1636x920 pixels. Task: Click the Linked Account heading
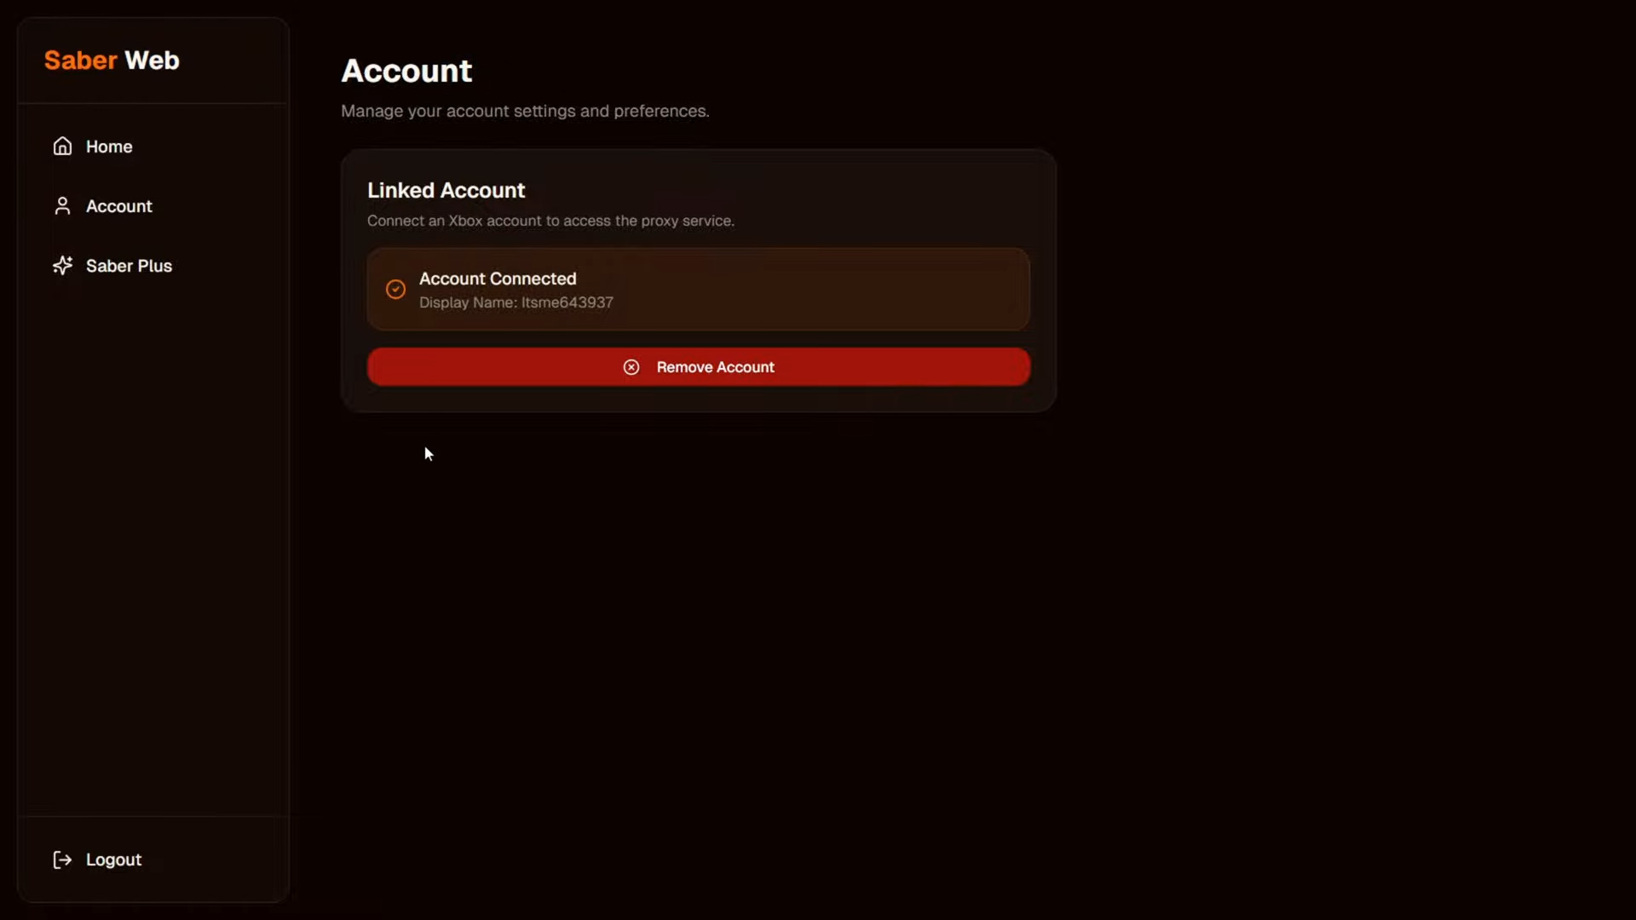tap(446, 190)
